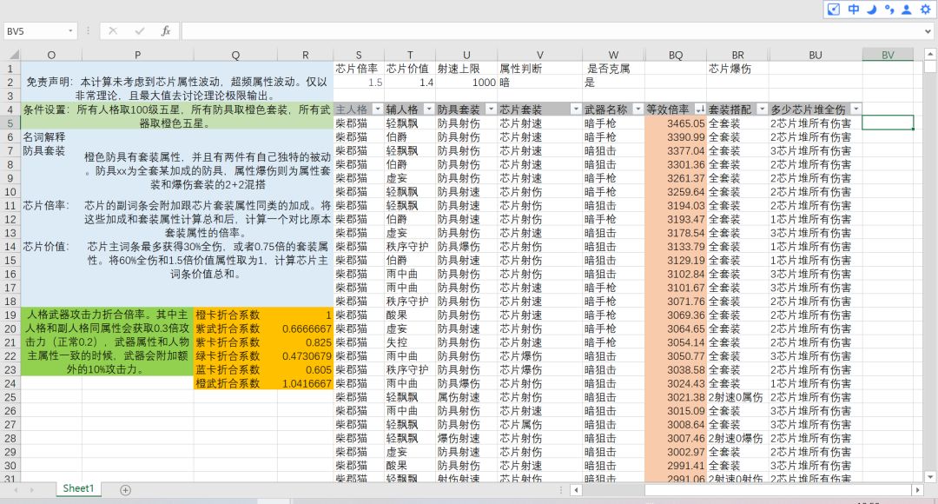Select row header 19

coord(10,315)
